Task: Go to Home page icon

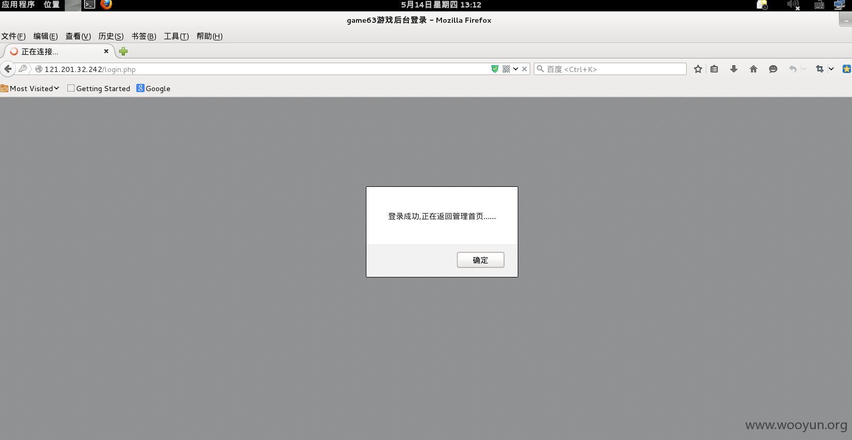Action: click(754, 69)
